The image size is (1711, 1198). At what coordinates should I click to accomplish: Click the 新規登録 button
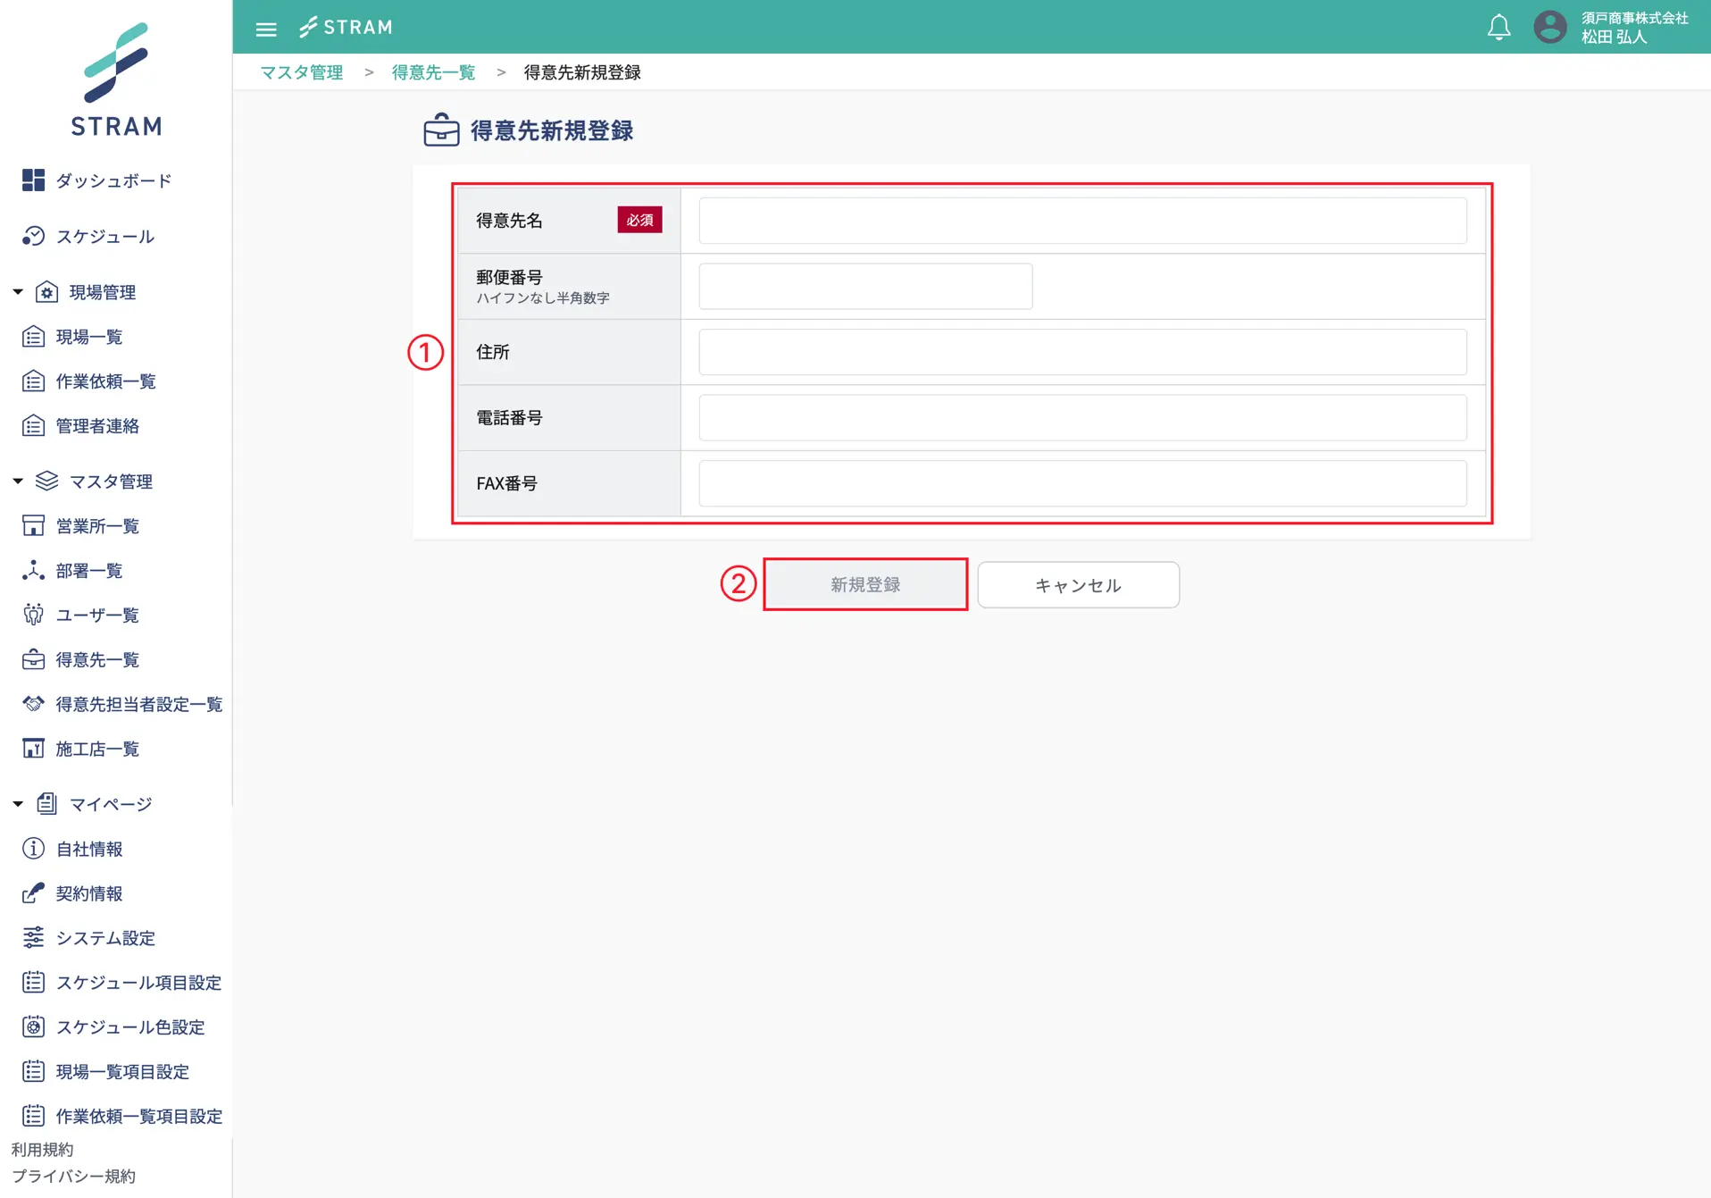[x=864, y=584]
